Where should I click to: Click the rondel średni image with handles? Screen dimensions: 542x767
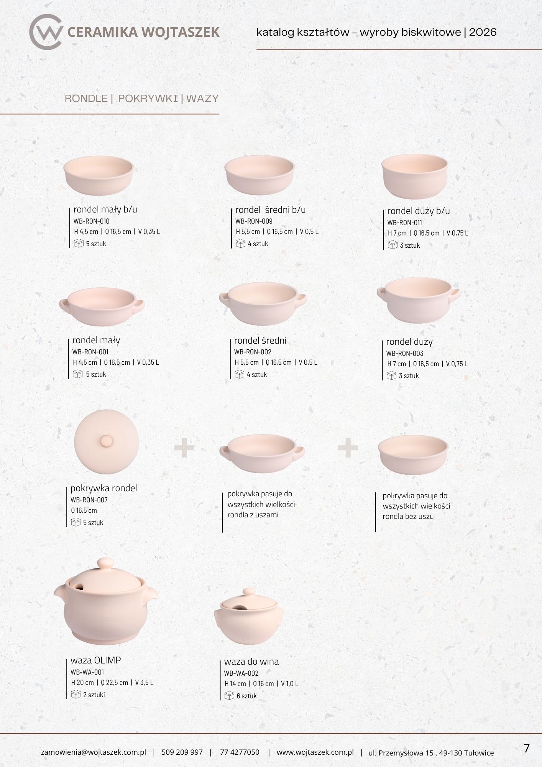tap(263, 303)
